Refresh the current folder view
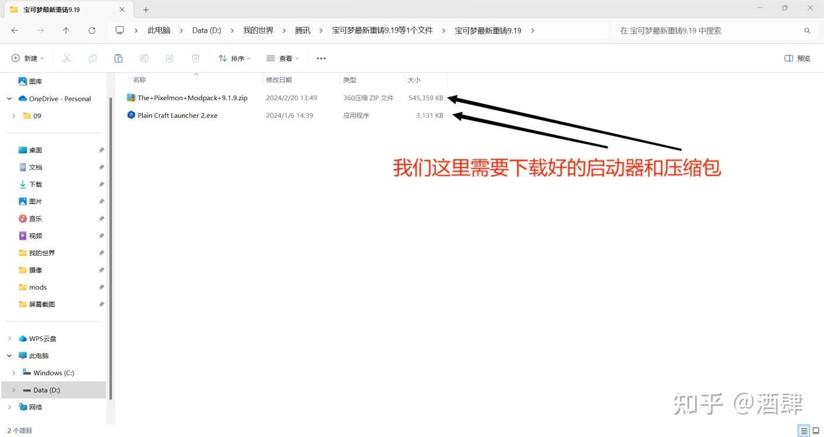This screenshot has height=437, width=824. point(92,30)
